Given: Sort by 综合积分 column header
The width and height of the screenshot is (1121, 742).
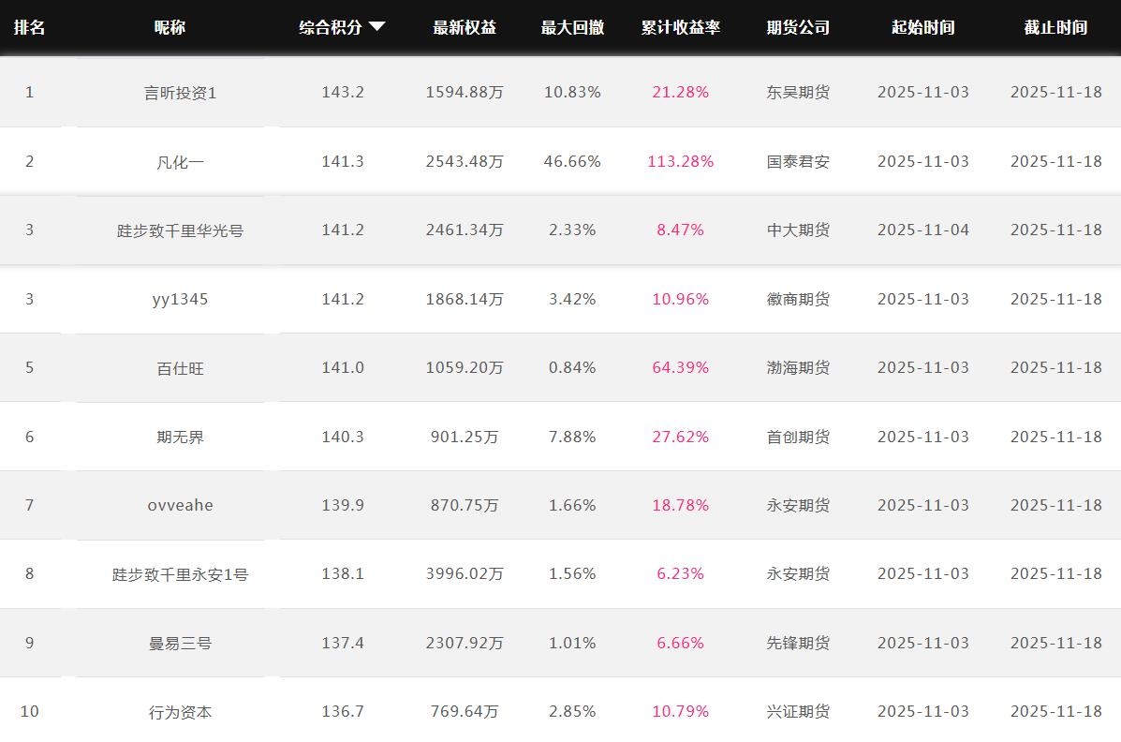Looking at the screenshot, I should pos(331,27).
